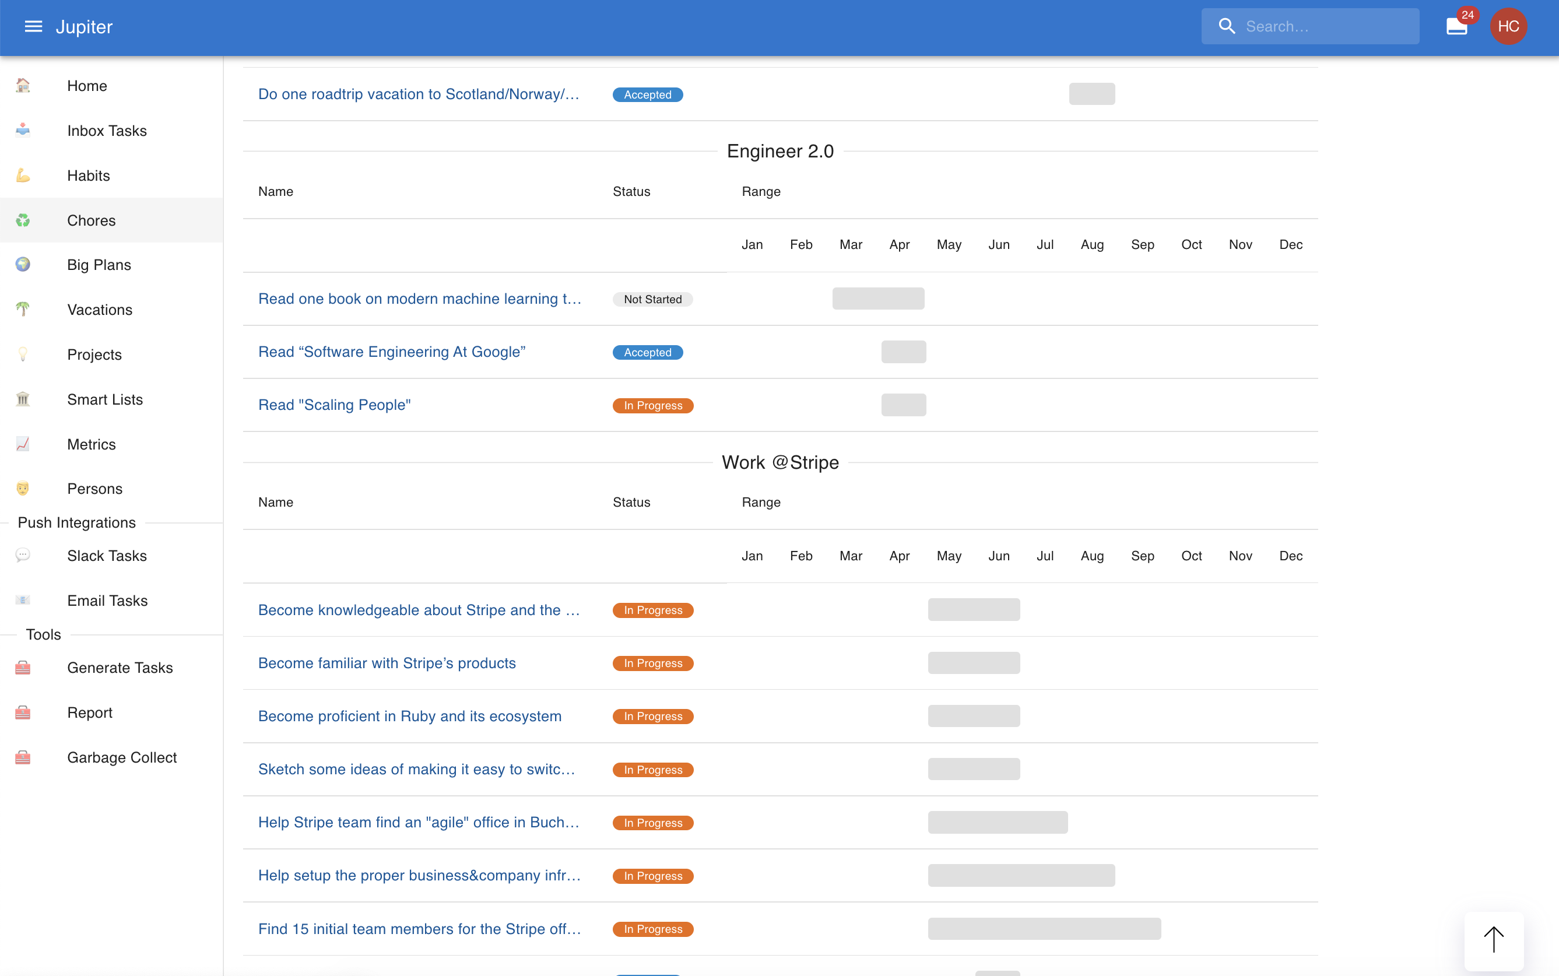This screenshot has width=1559, height=976.
Task: Open the Scotland/Norway roadtrip vacation plan
Action: 418,94
